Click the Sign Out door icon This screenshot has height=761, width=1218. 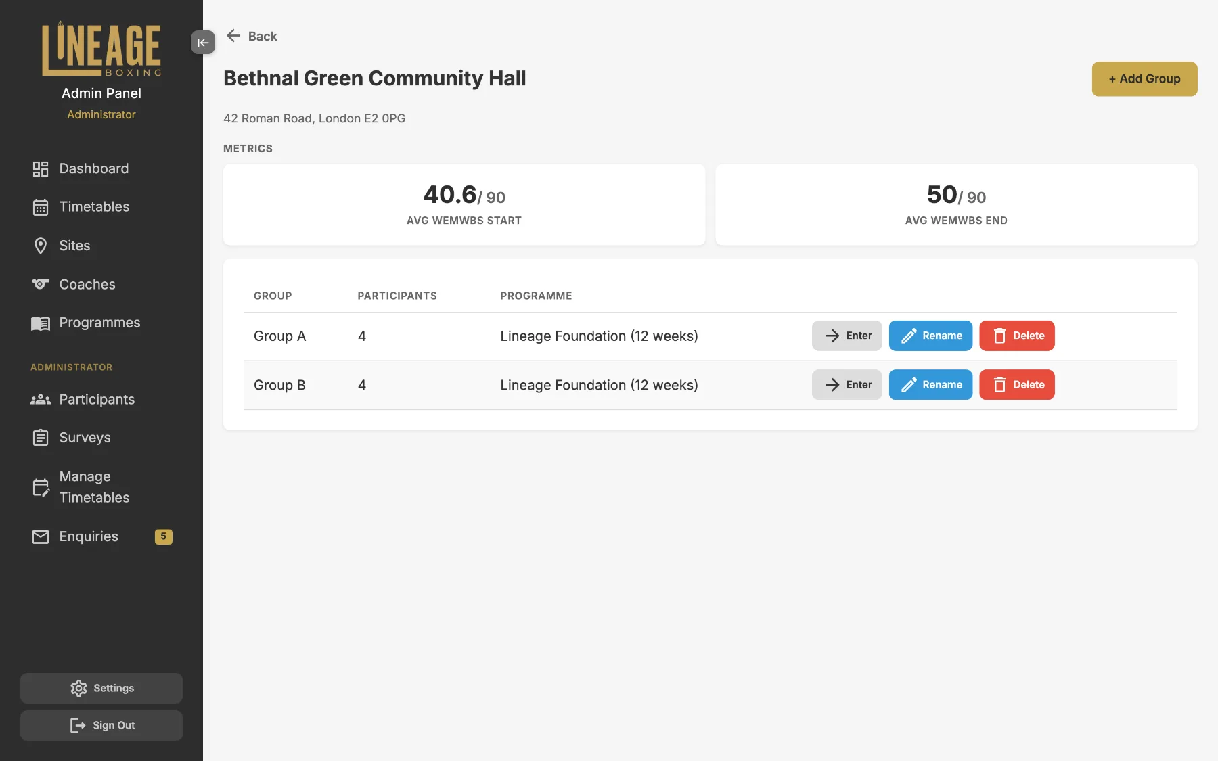pyautogui.click(x=78, y=725)
